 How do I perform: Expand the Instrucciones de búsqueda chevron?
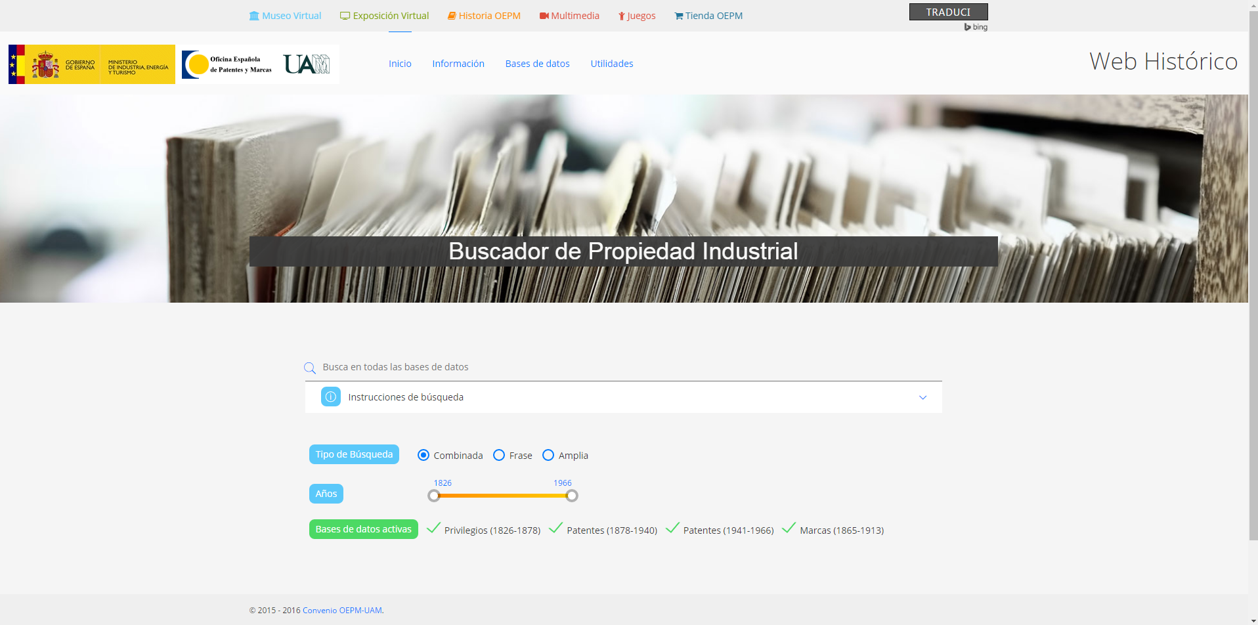click(922, 397)
